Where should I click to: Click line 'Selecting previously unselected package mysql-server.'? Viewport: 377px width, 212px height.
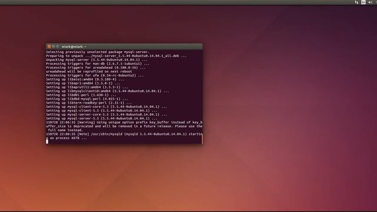(98, 52)
